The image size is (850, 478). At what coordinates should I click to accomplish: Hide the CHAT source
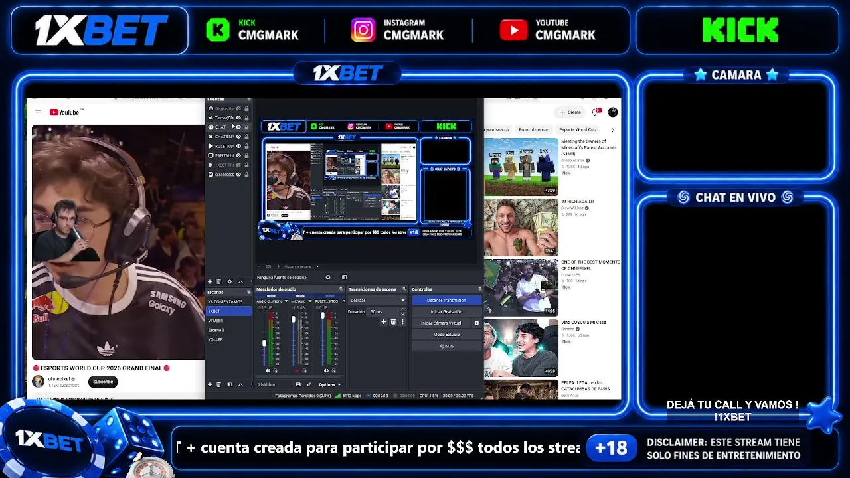tap(238, 127)
